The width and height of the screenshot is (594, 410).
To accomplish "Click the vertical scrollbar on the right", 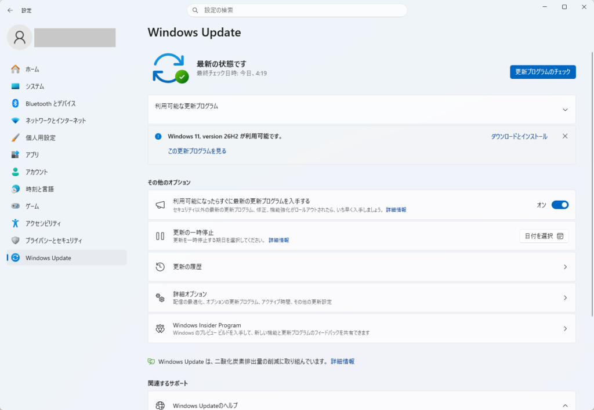I will point(592,184).
